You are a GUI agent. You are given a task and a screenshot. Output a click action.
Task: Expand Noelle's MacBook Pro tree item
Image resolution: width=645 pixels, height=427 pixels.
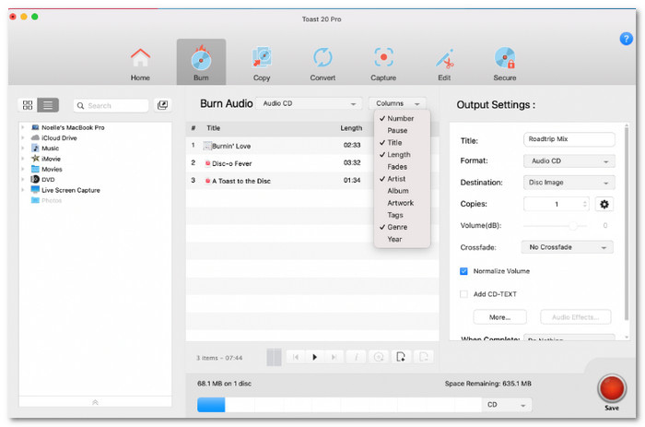[23, 127]
